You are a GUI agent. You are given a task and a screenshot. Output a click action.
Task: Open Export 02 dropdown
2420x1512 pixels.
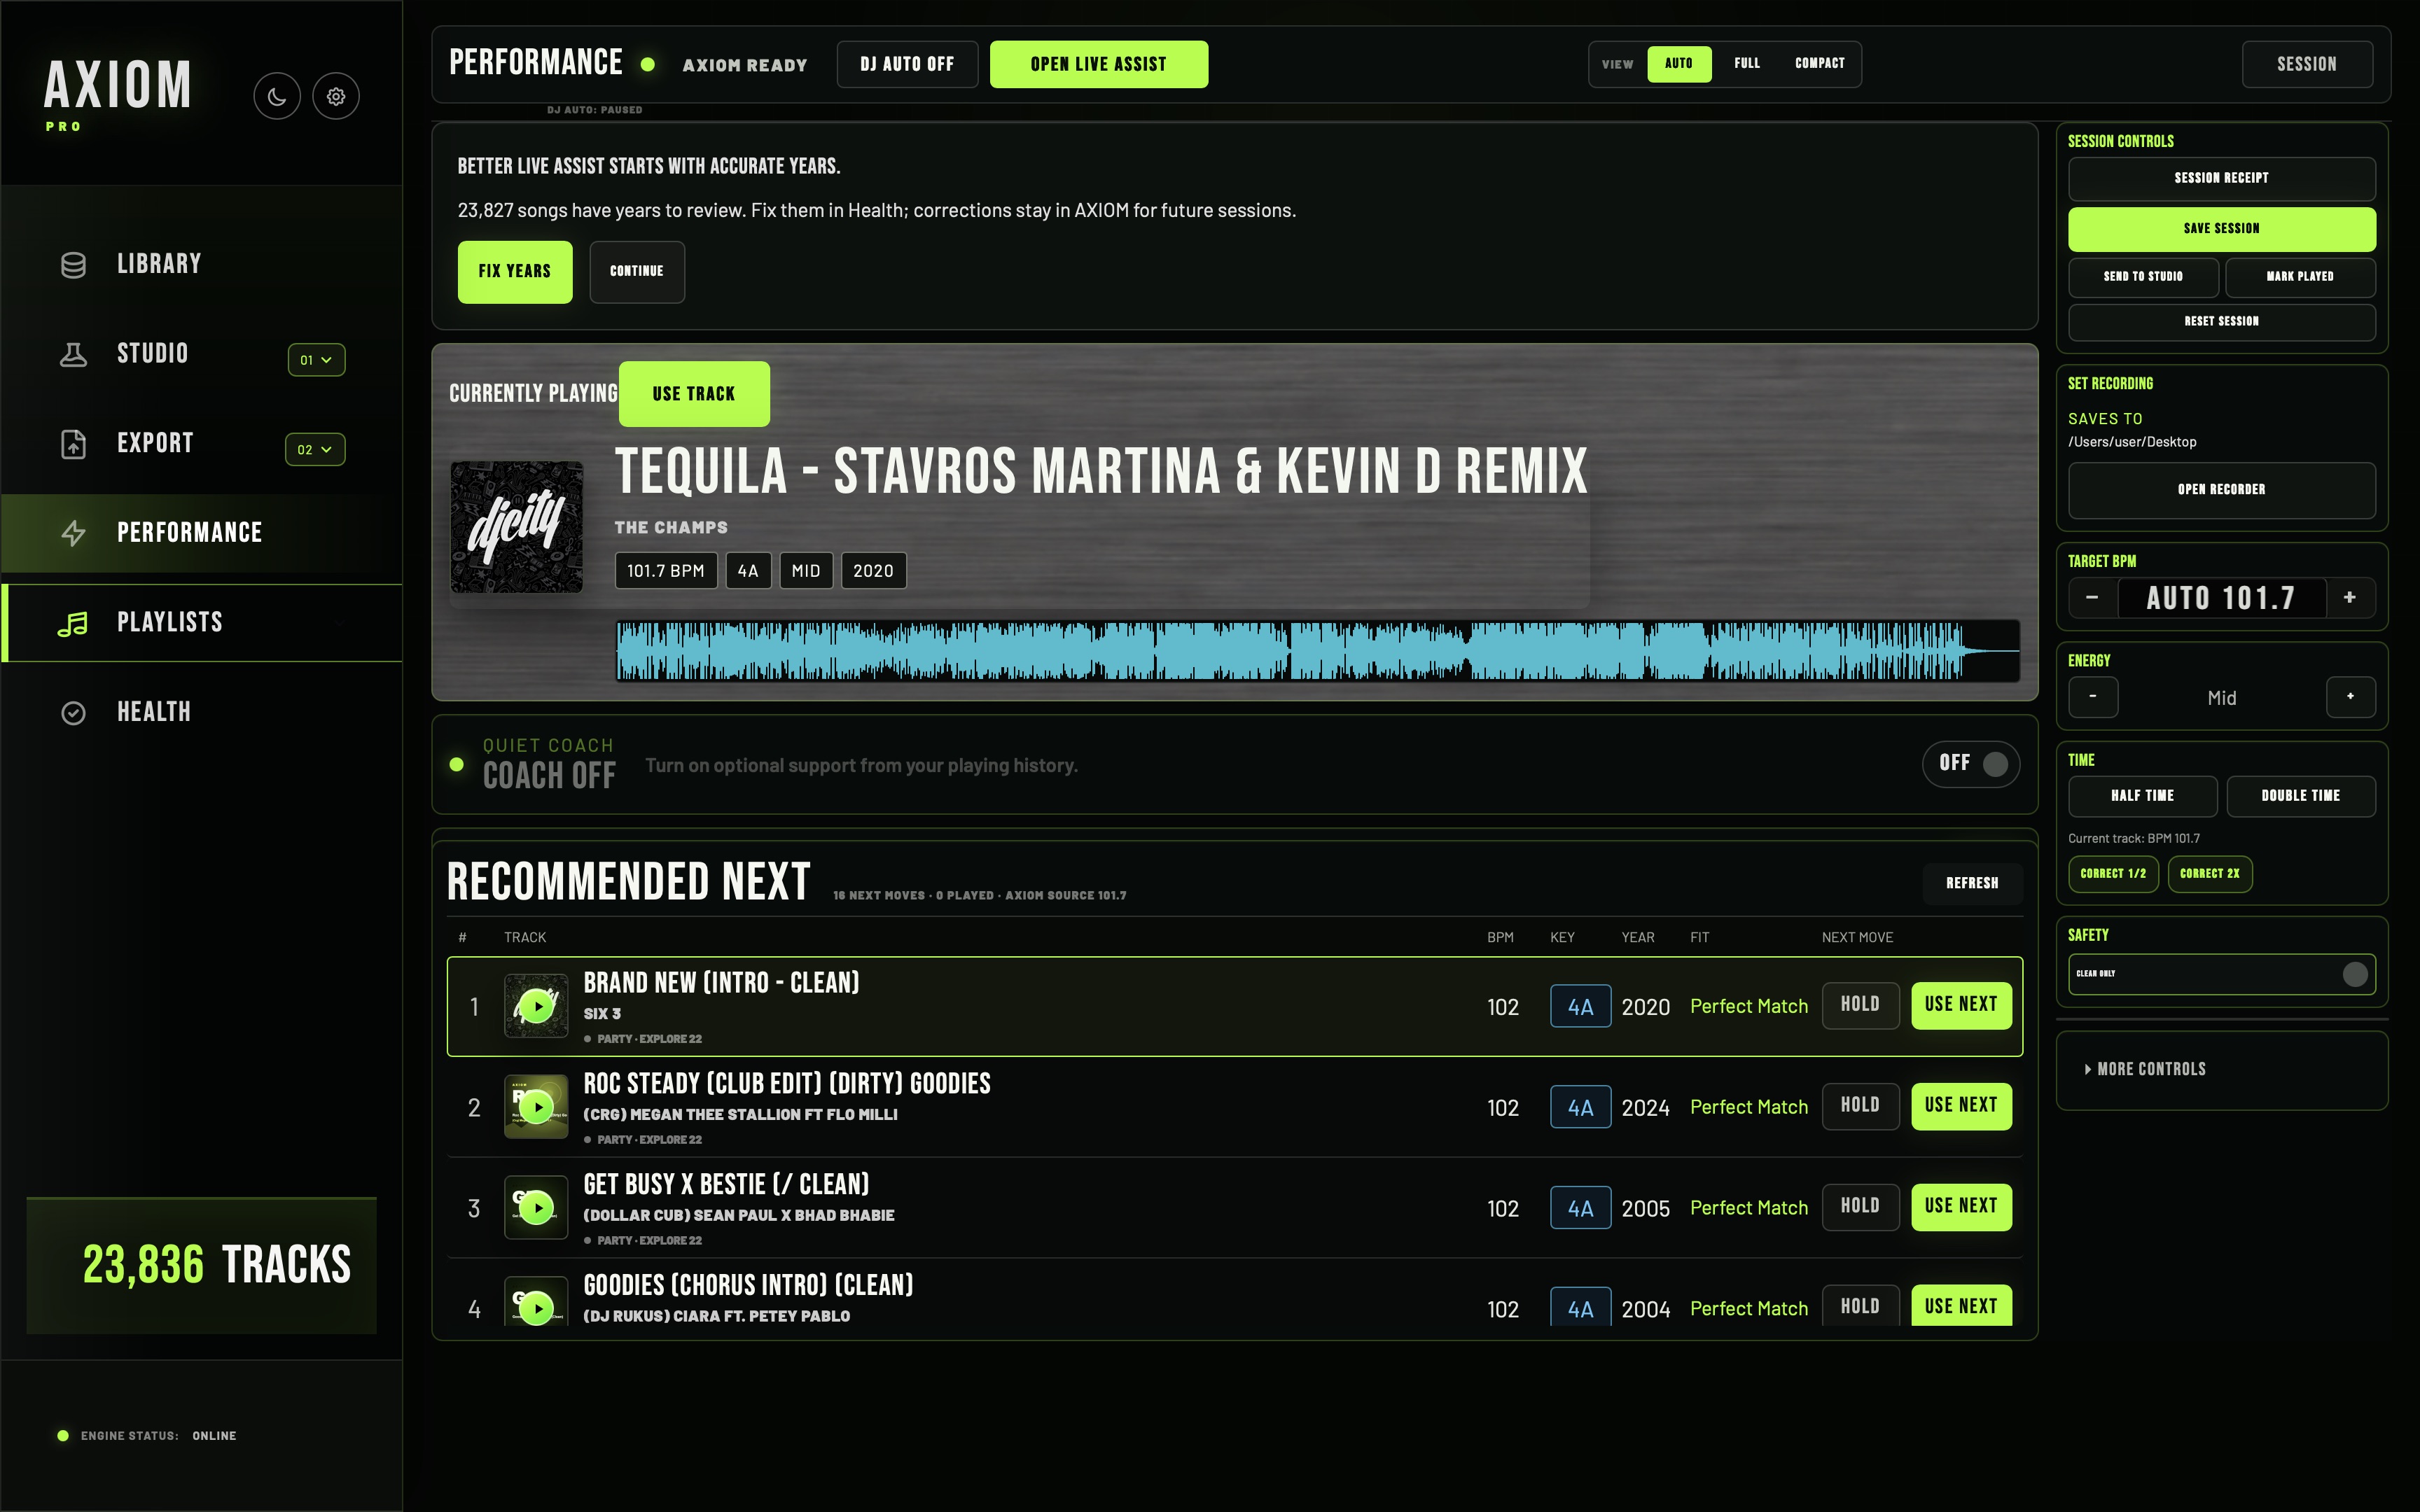(x=315, y=450)
